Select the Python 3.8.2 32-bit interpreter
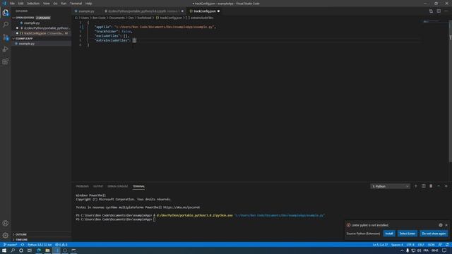452x254 pixels. click(40, 245)
